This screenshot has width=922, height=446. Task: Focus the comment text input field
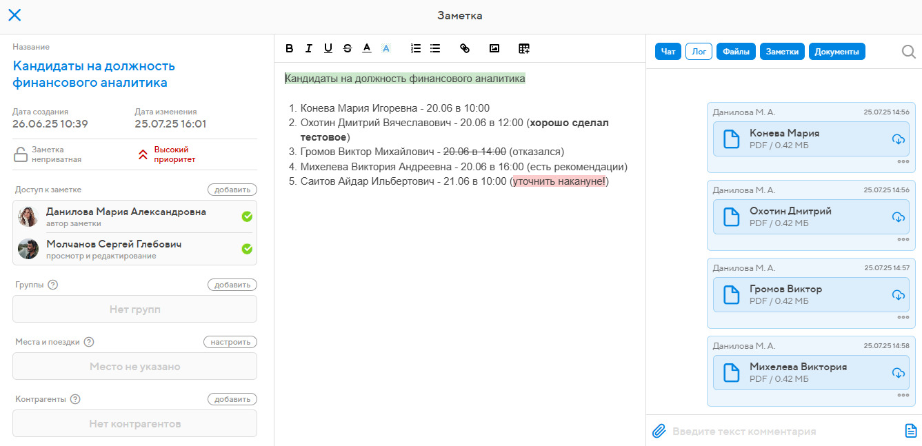click(785, 432)
